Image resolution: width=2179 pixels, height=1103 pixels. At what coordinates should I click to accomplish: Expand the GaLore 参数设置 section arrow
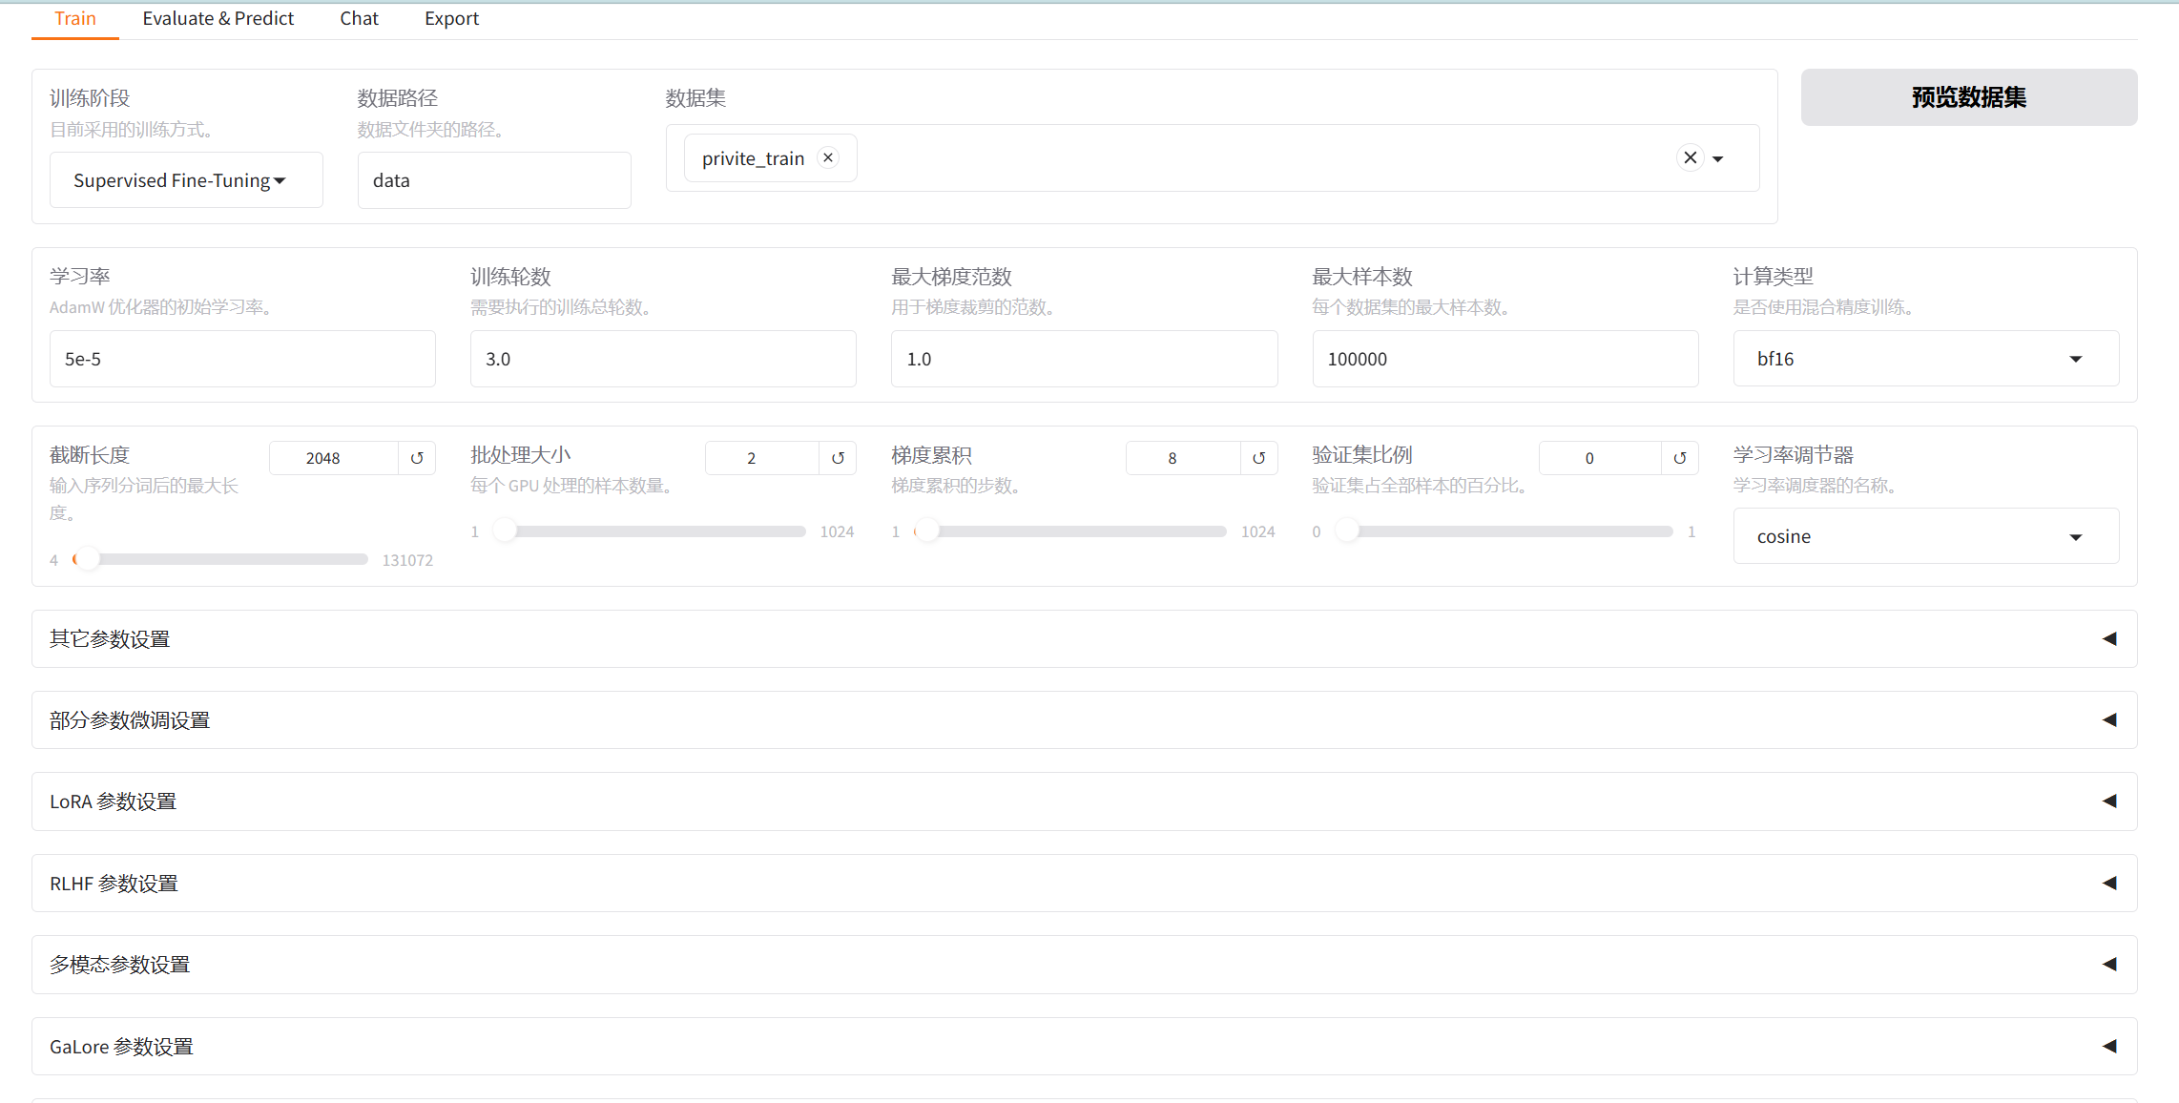[2108, 1047]
